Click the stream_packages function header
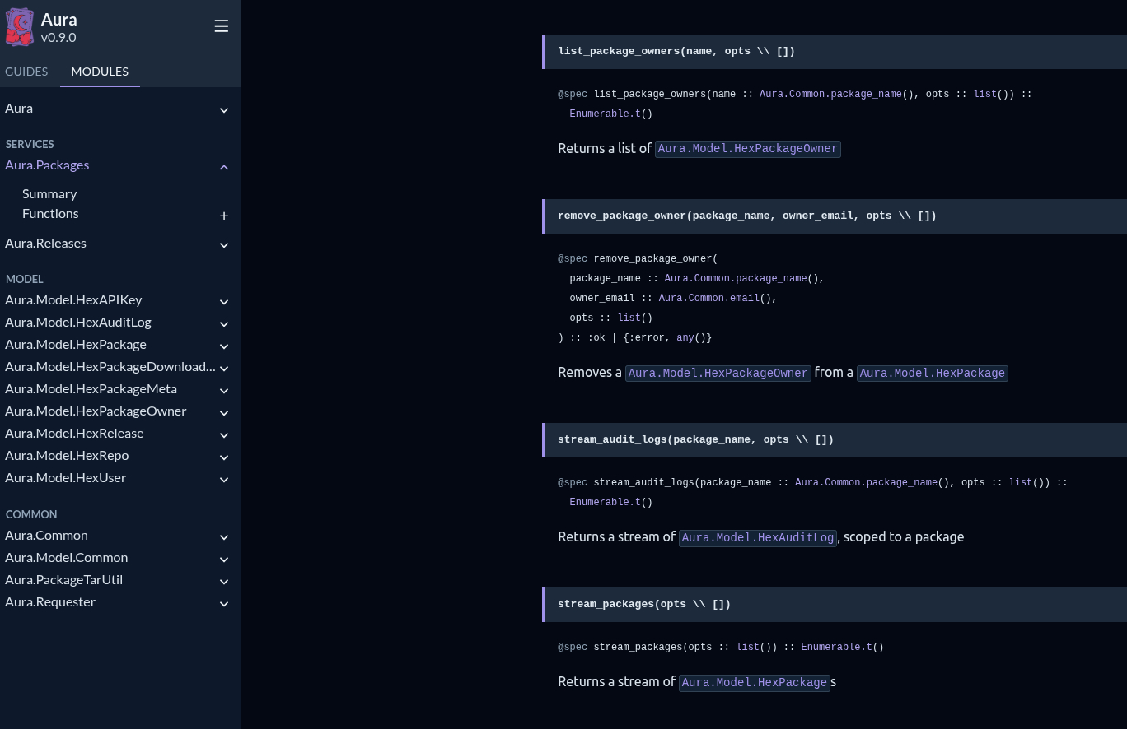 [x=643, y=604]
